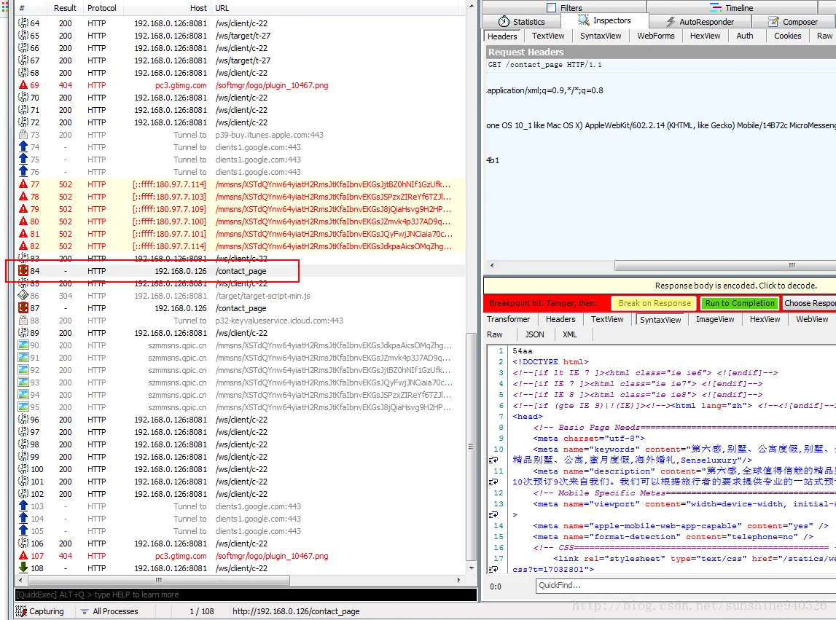Click the lock icon of session 88
The width and height of the screenshot is (836, 620).
pyautogui.click(x=23, y=321)
